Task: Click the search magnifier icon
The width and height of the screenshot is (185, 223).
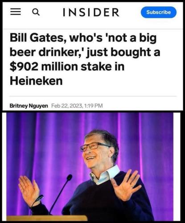Action: click(36, 12)
